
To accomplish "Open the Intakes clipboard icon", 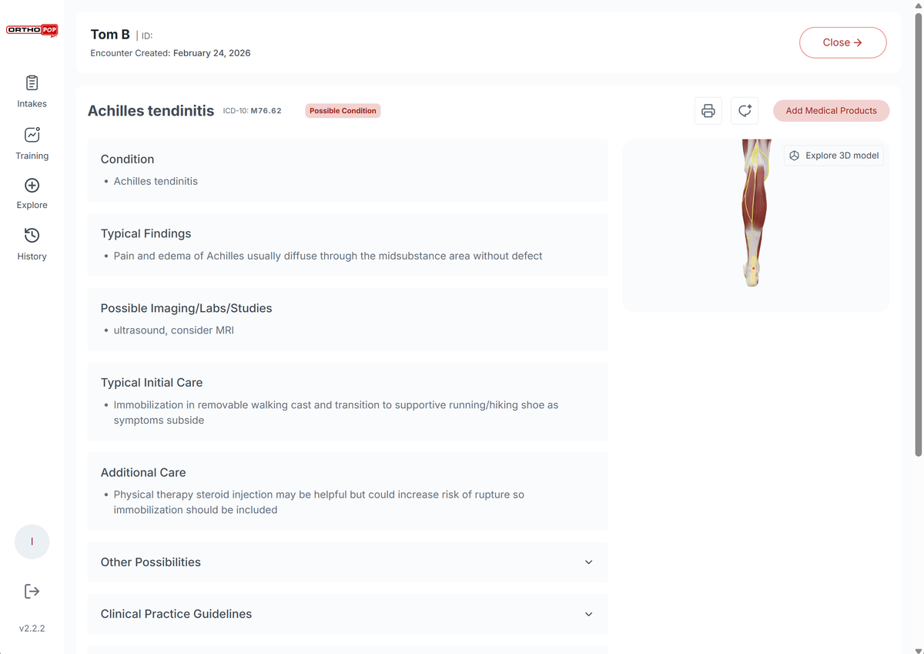I will click(x=32, y=82).
